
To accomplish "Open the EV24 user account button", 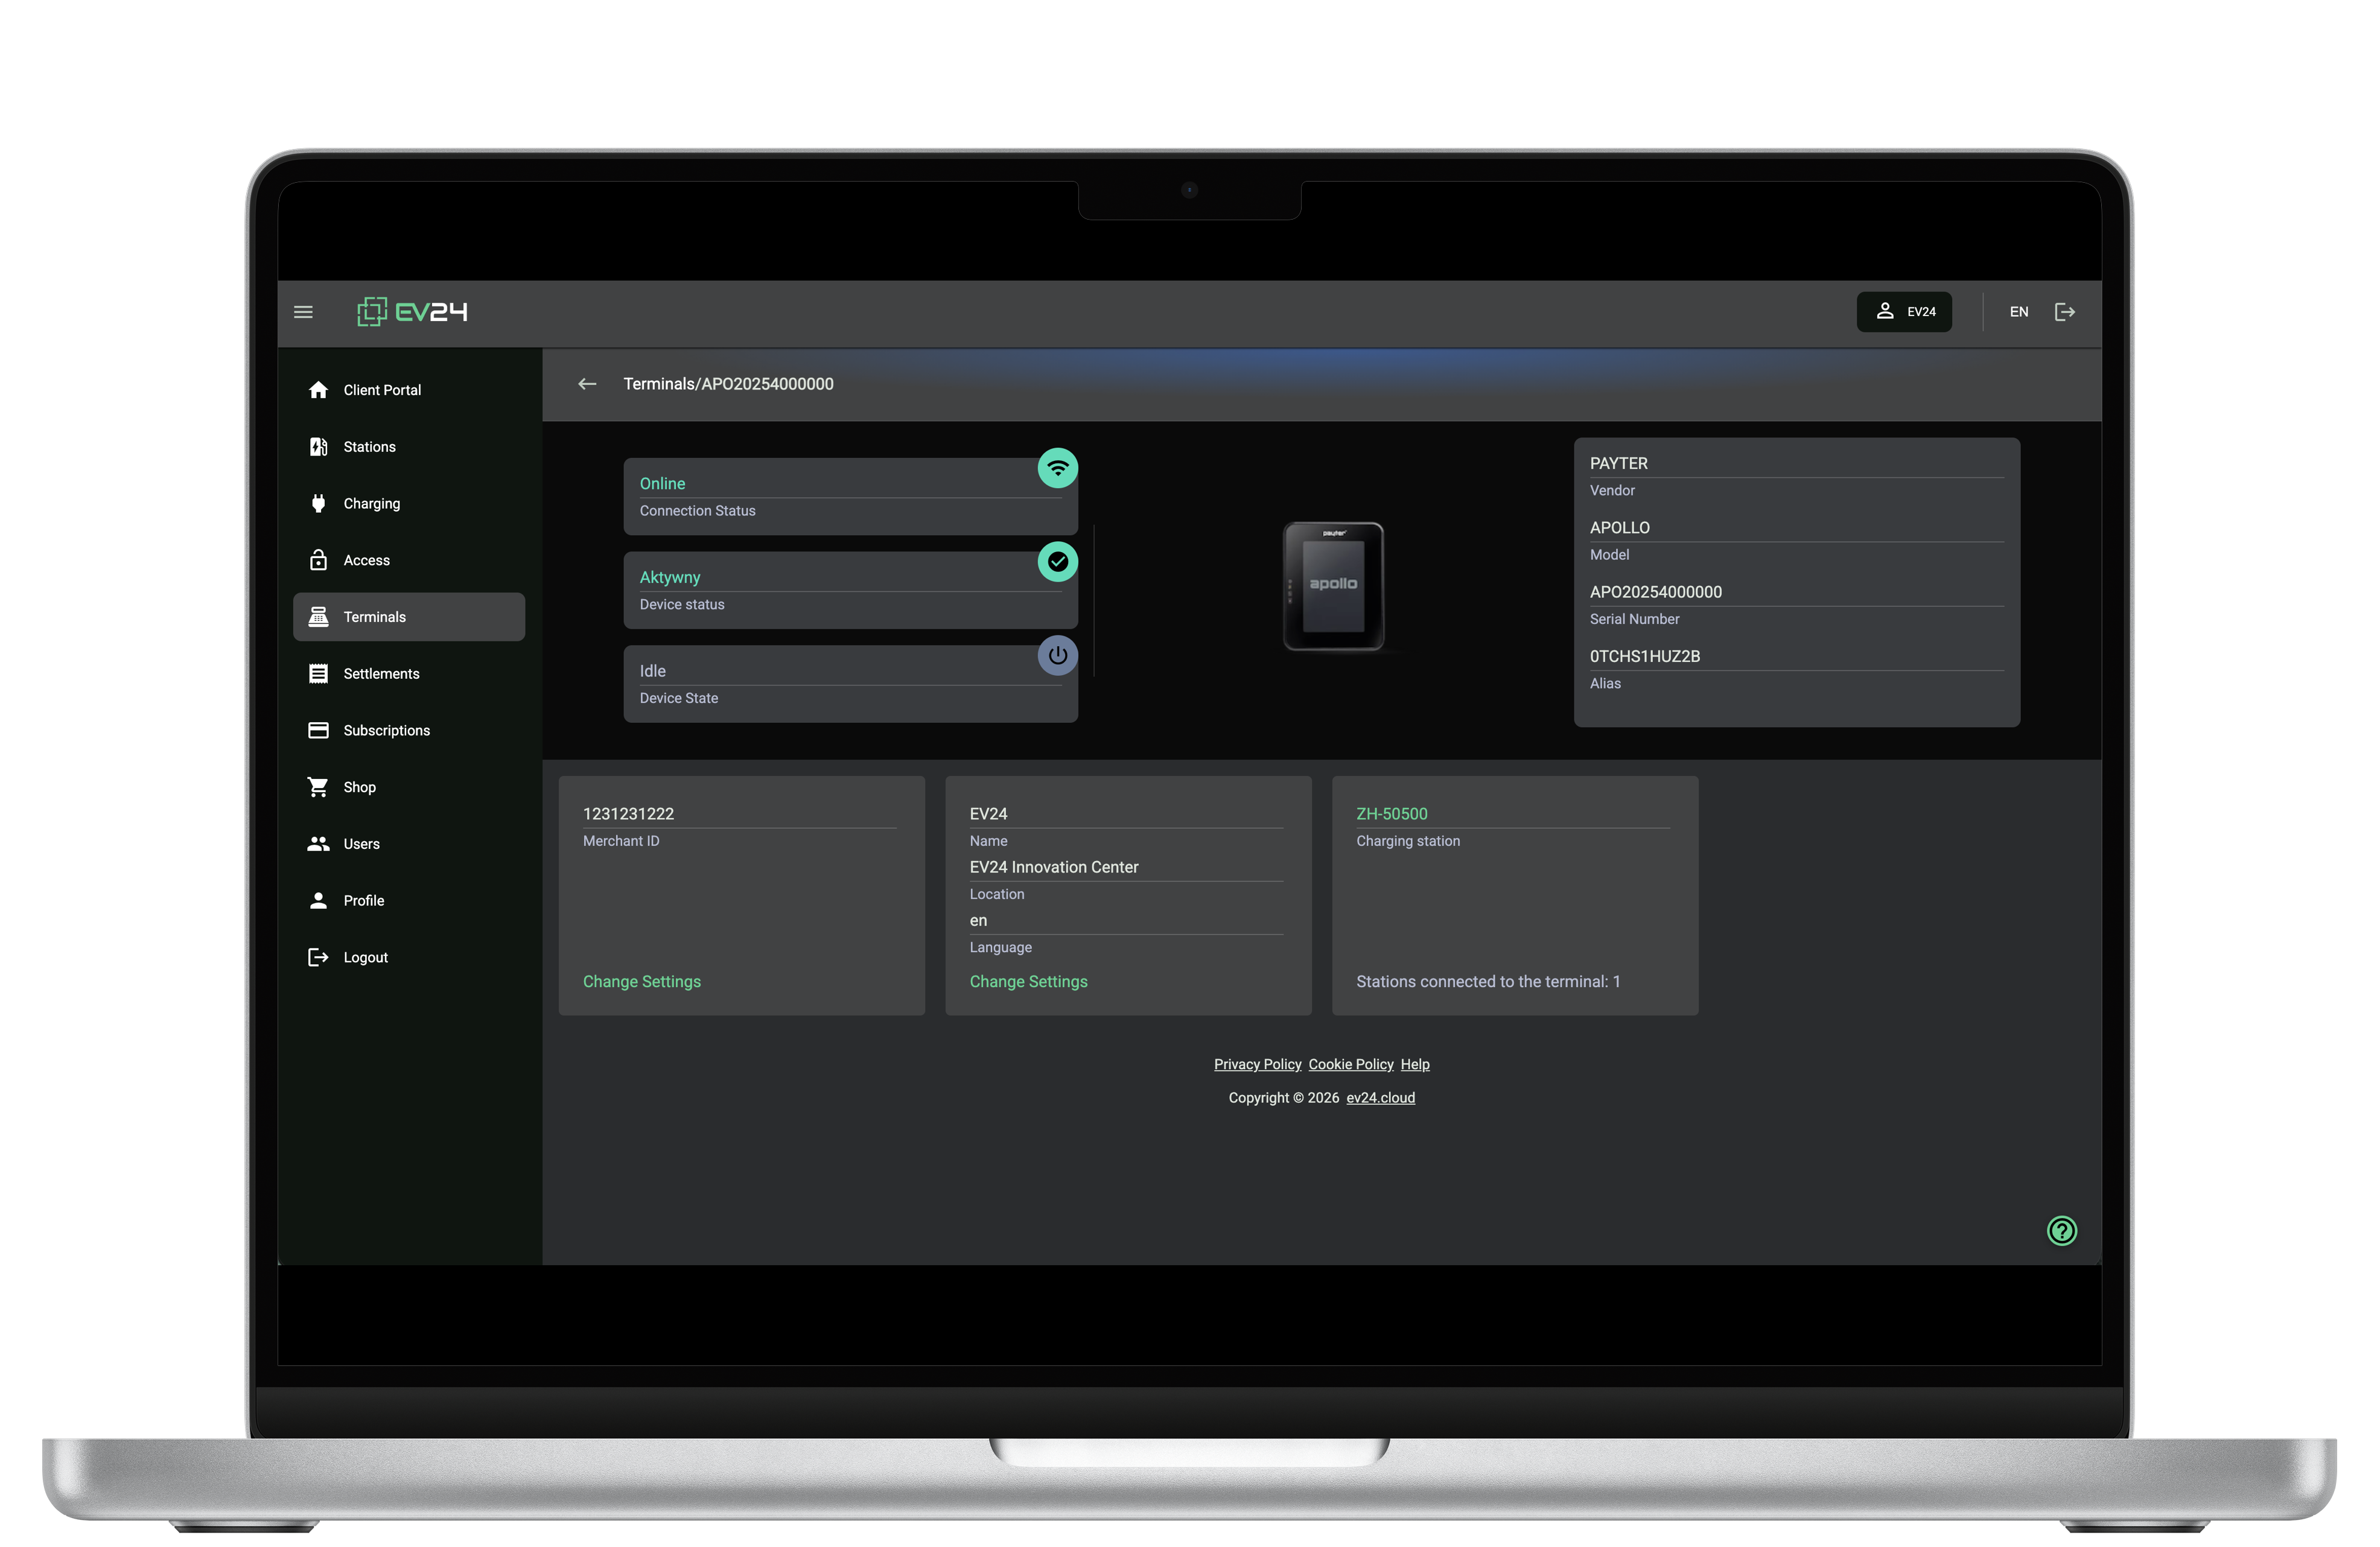I will pyautogui.click(x=1903, y=312).
